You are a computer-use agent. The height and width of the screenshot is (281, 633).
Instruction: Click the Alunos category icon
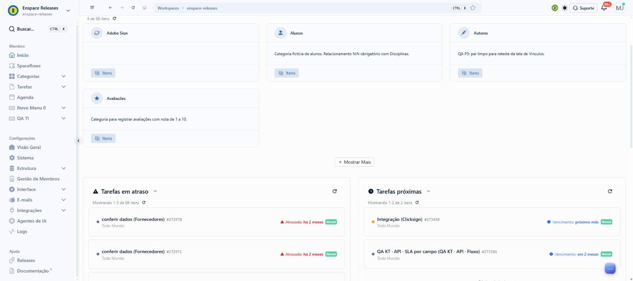pos(280,33)
